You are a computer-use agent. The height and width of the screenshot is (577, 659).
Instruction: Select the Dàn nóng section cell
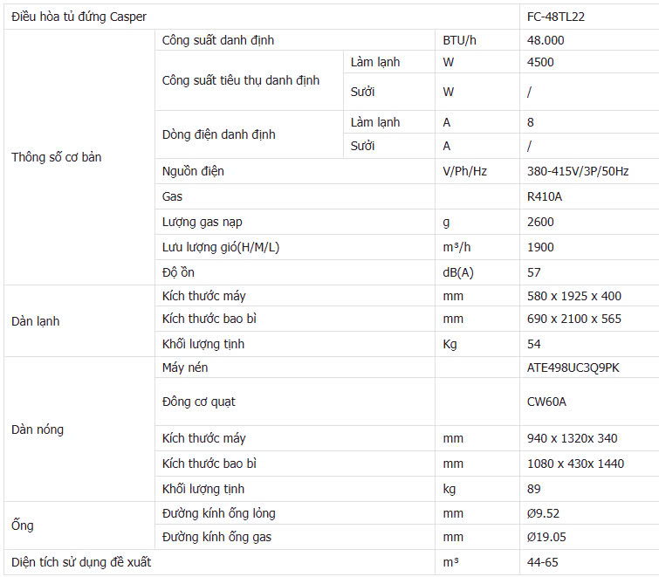(x=79, y=429)
